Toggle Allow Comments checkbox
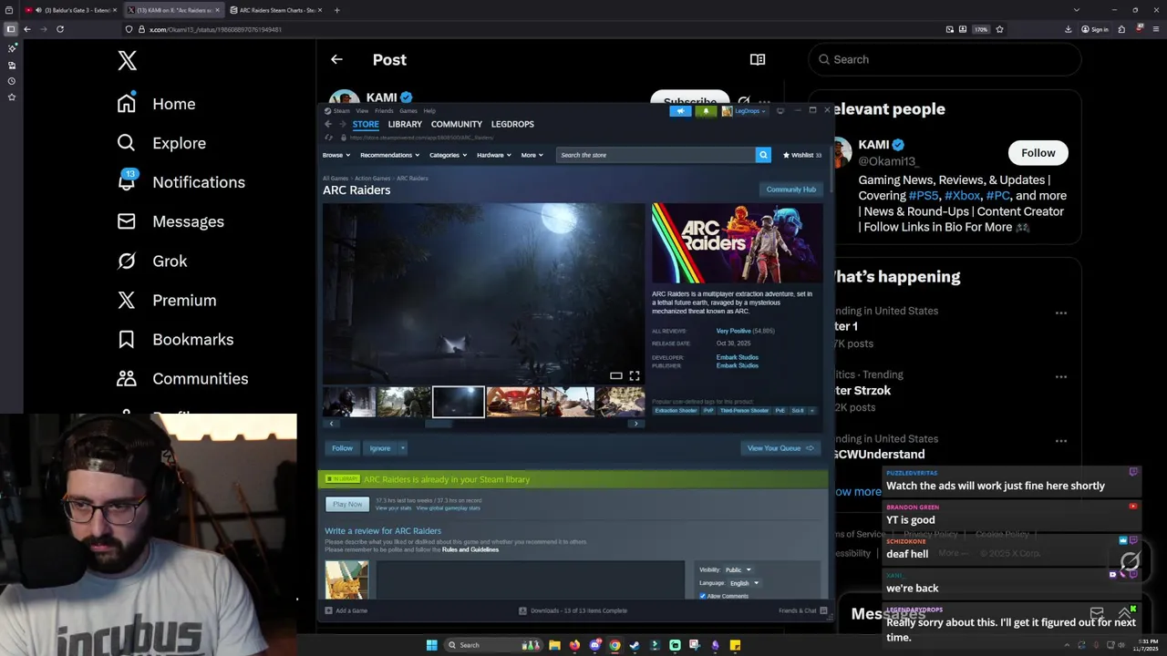 [703, 596]
